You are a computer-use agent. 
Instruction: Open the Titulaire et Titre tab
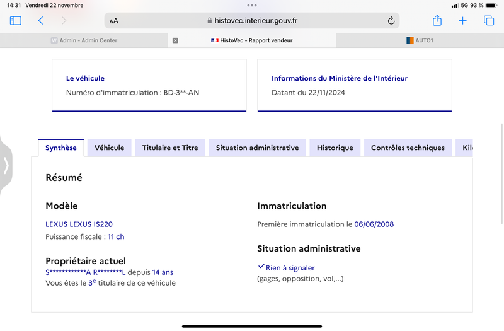click(170, 148)
